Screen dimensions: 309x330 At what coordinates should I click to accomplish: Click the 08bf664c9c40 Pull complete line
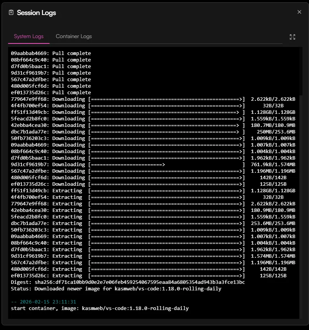click(51, 60)
